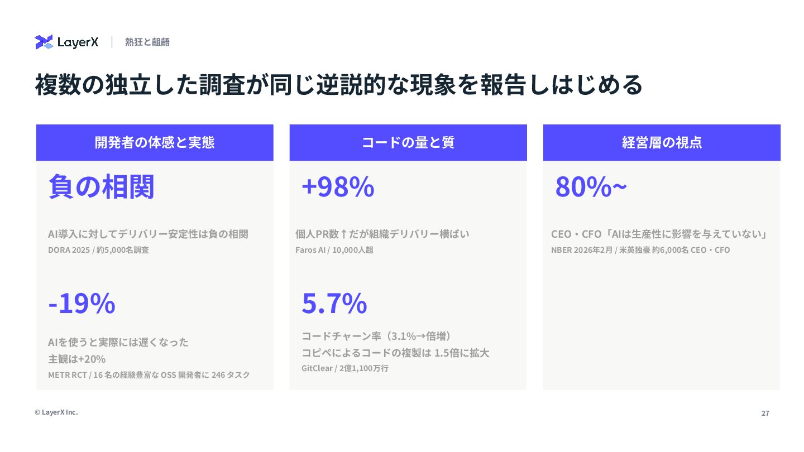The image size is (804, 452).
Task: Click the -19% statistic
Action: 82,303
